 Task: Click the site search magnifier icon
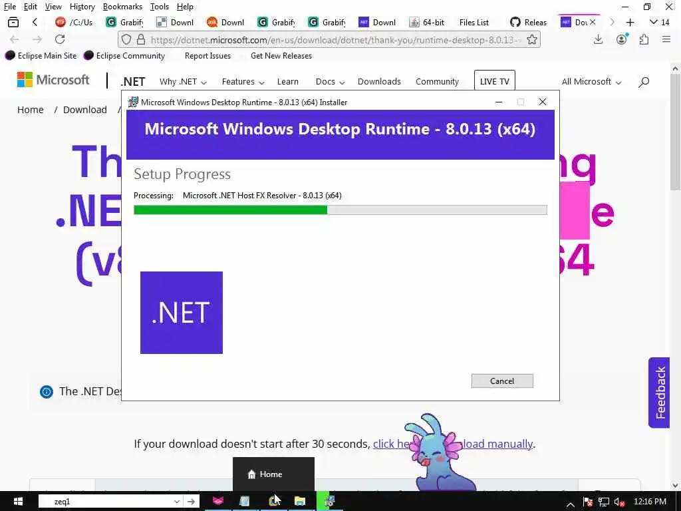click(x=644, y=82)
